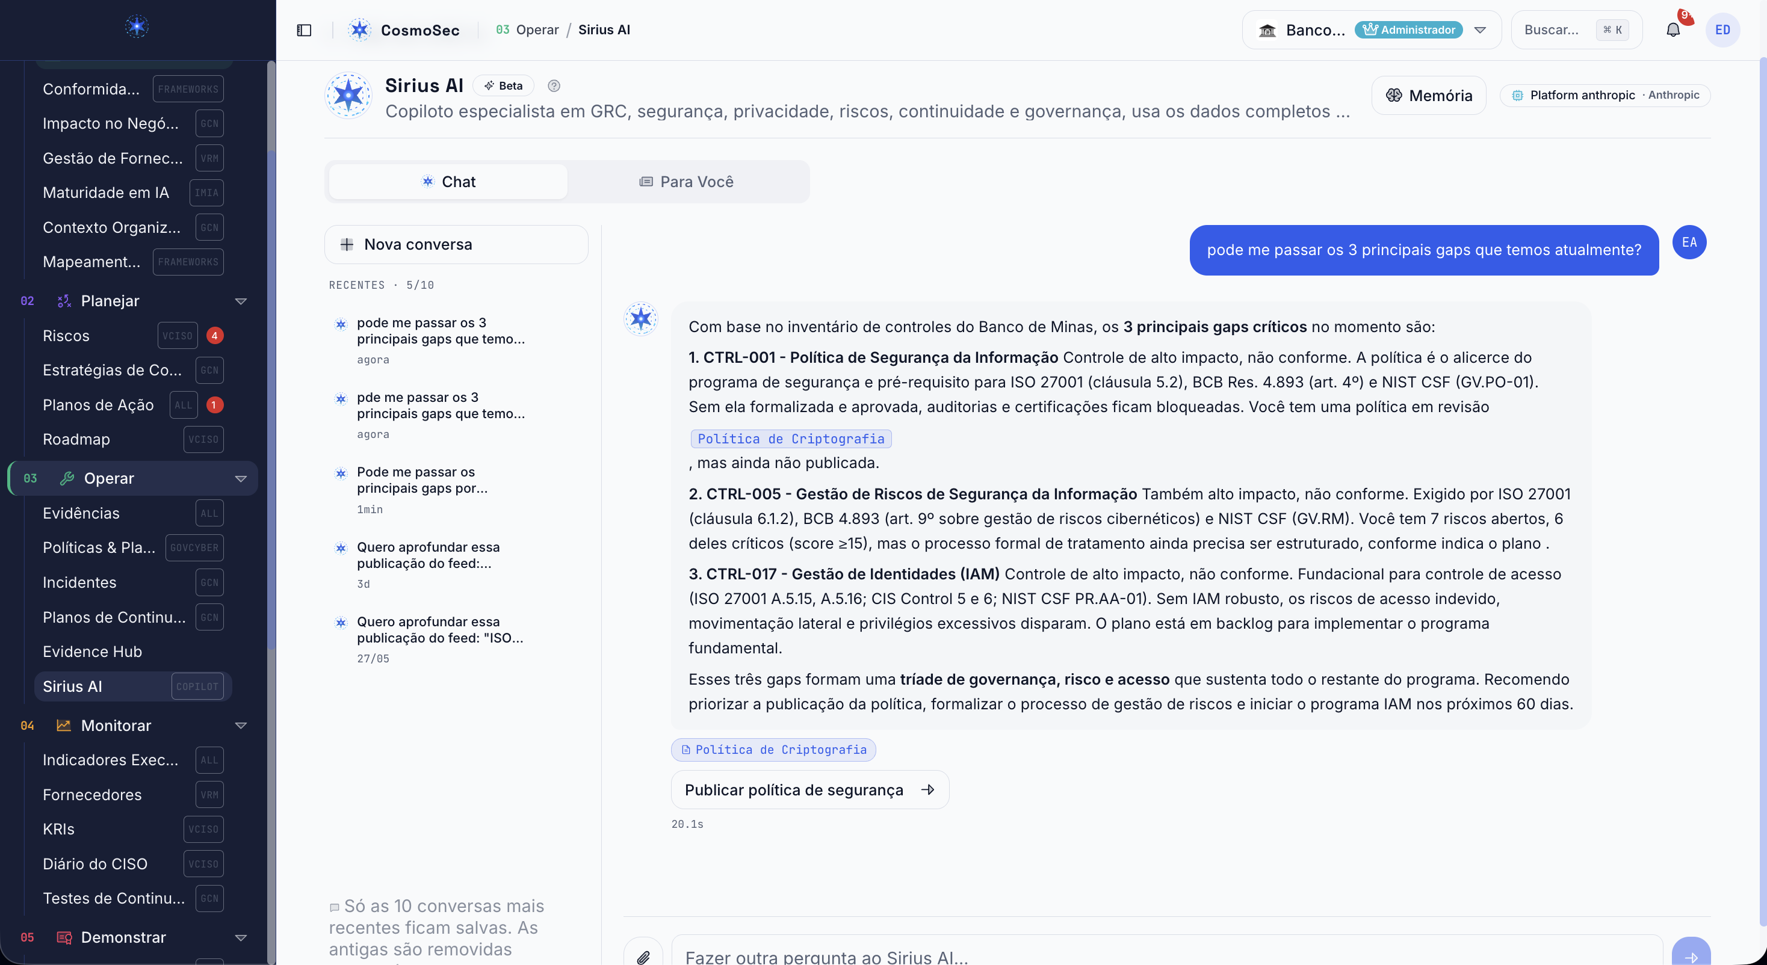The image size is (1767, 965).
Task: Click the Administrador role badge
Action: (1408, 30)
